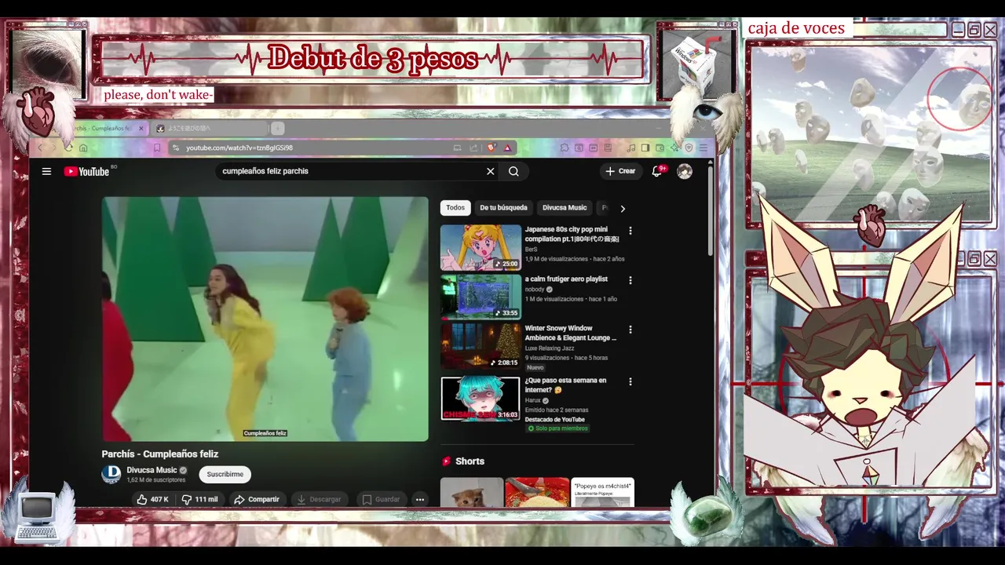Open browser extensions puzzle icon
Image resolution: width=1005 pixels, height=565 pixels.
click(565, 148)
